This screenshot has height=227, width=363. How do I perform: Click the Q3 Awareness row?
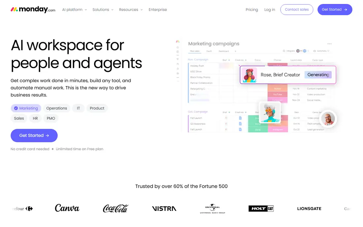198,124
